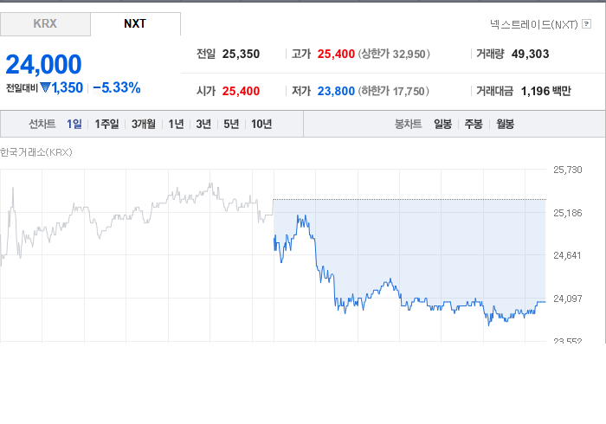This screenshot has height=424, width=606.
Task: Switch to 월봉 candlestick chart
Action: pyautogui.click(x=505, y=124)
